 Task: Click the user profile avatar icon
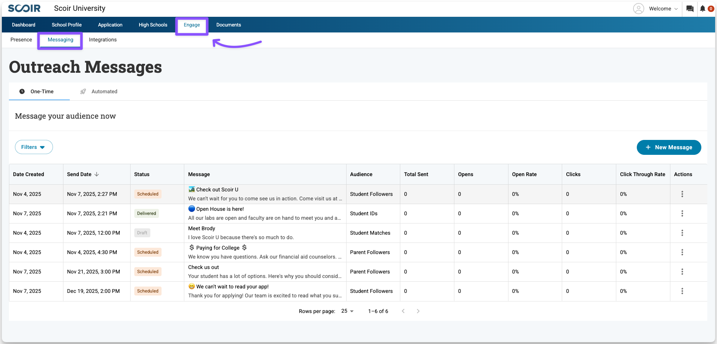coord(638,9)
